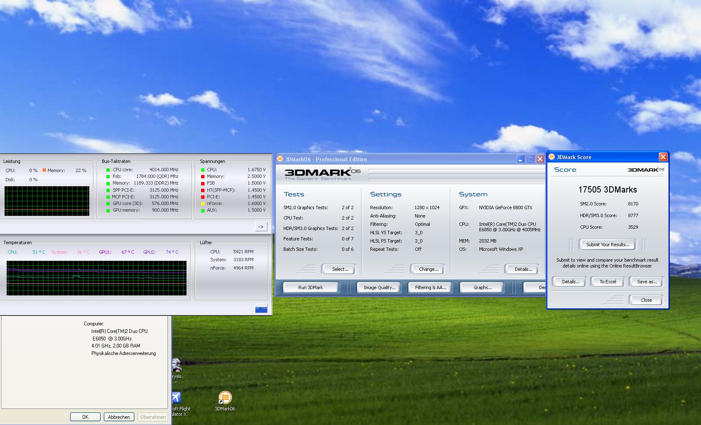Image resolution: width=701 pixels, height=425 pixels.
Task: Click the resolution value '1280 x 1024'
Action: [x=427, y=207]
